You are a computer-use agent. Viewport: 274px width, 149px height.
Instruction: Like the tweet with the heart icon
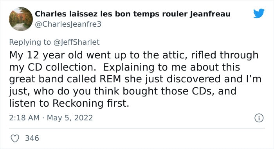pos(15,138)
